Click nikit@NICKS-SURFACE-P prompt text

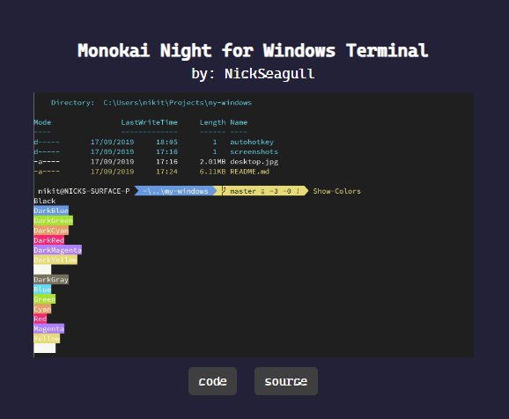tap(84, 191)
